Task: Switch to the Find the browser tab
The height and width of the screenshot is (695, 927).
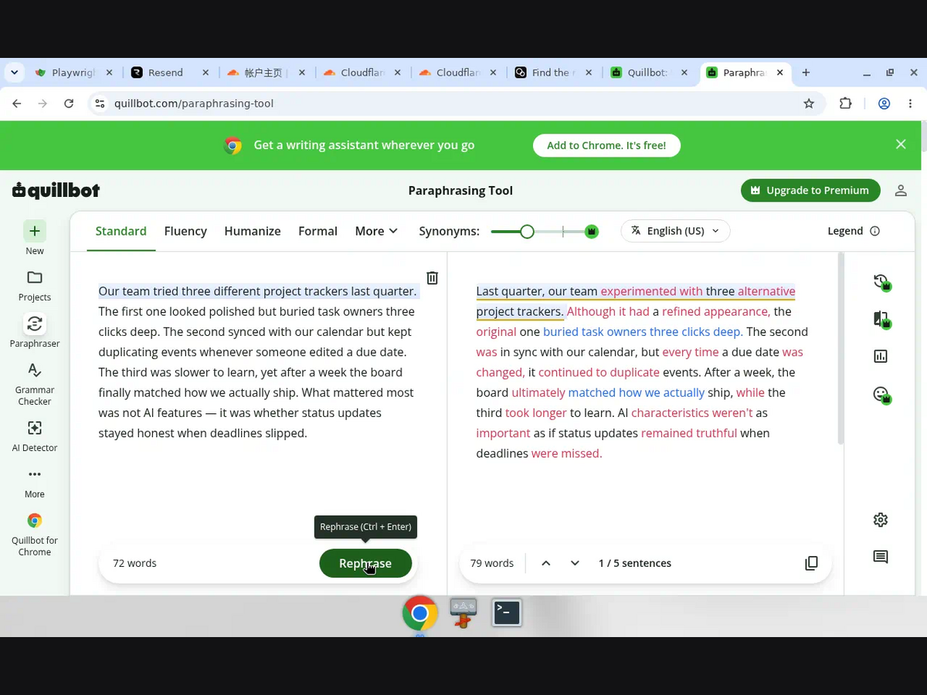Action: pyautogui.click(x=553, y=73)
